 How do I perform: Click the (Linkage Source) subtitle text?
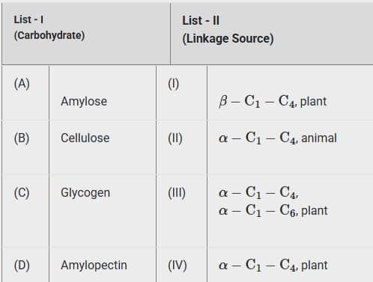coord(228,39)
